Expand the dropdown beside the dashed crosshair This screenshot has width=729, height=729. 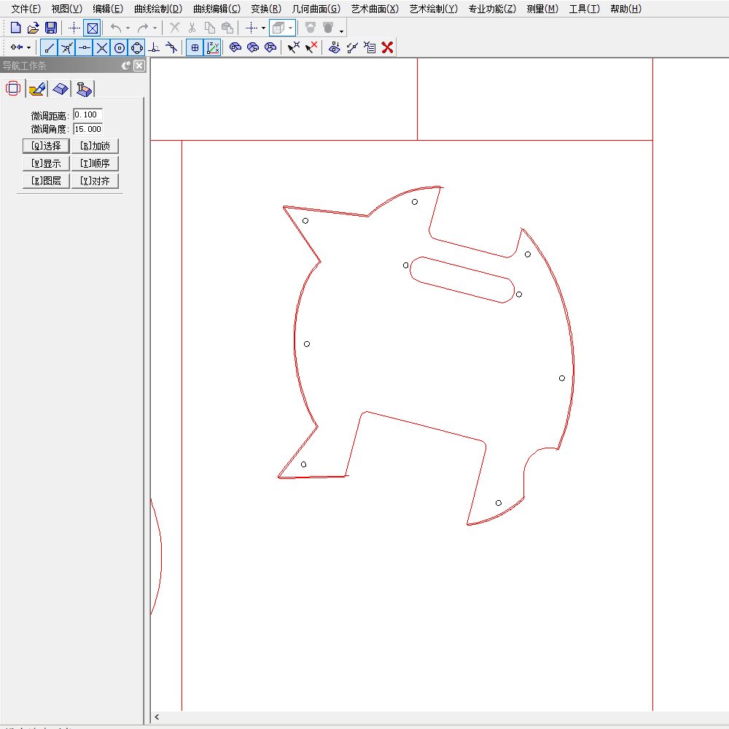point(264,28)
